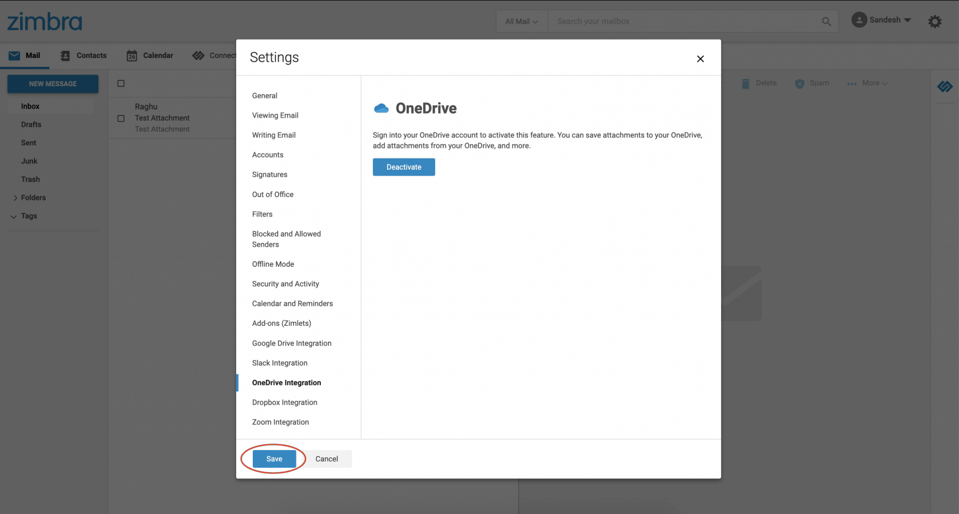Click the Delete trash icon
This screenshot has width=959, height=514.
point(745,83)
